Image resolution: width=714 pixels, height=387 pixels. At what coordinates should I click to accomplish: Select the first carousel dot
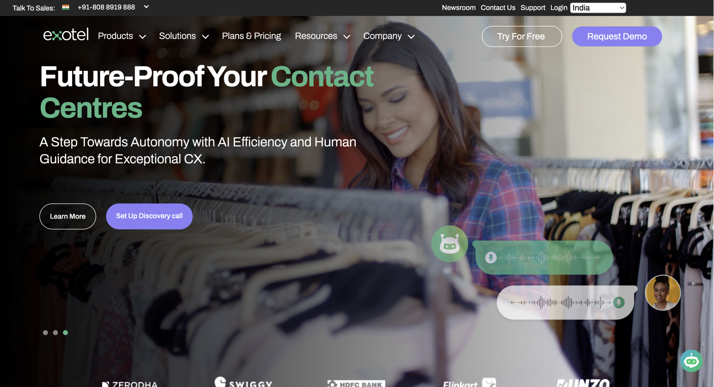(45, 332)
